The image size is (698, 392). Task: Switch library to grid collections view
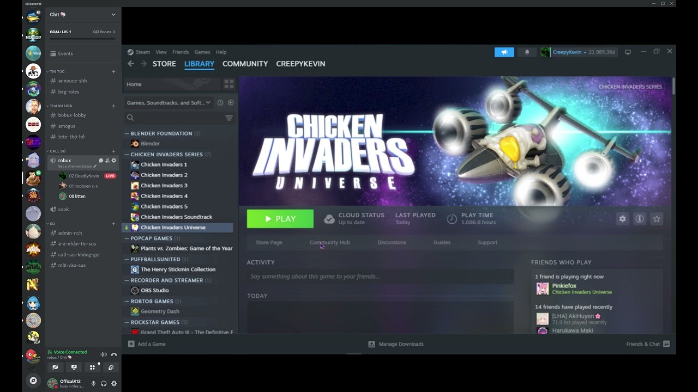click(229, 84)
